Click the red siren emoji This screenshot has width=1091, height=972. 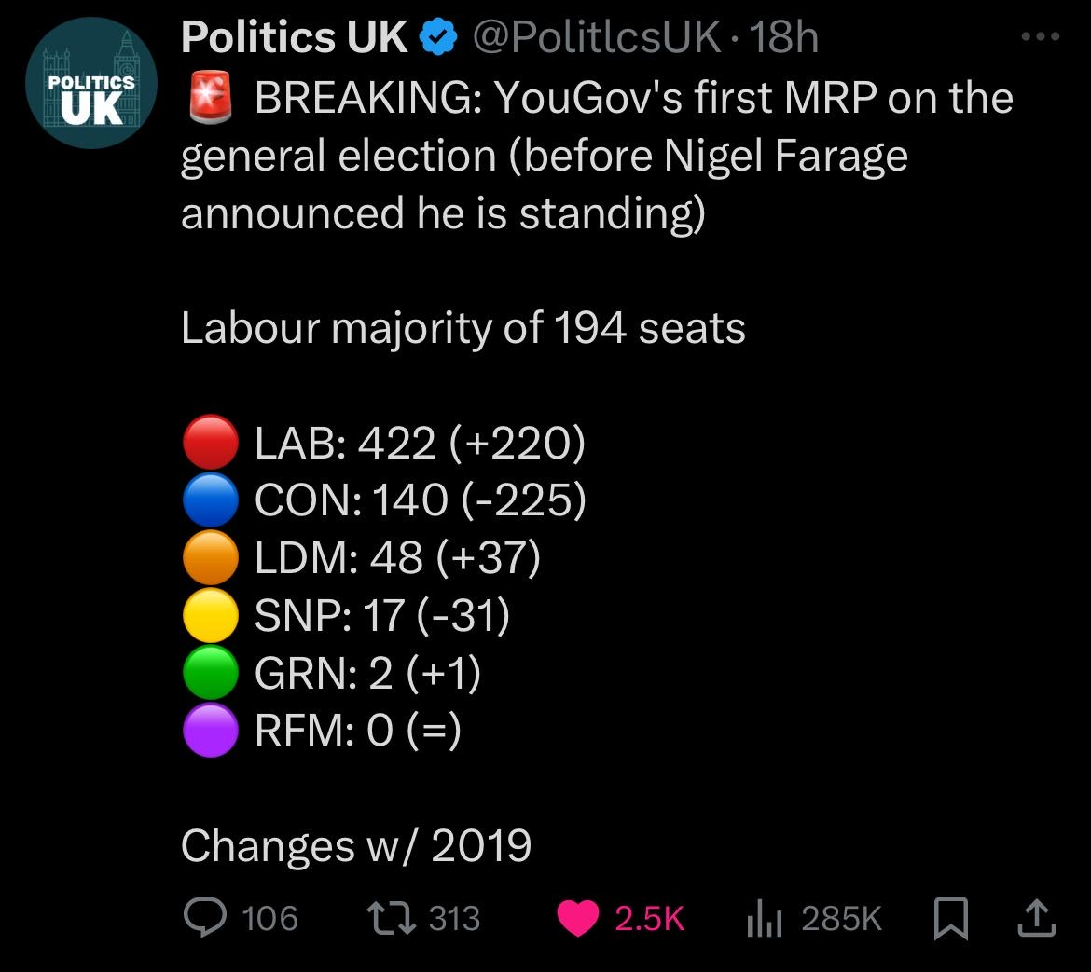[211, 97]
